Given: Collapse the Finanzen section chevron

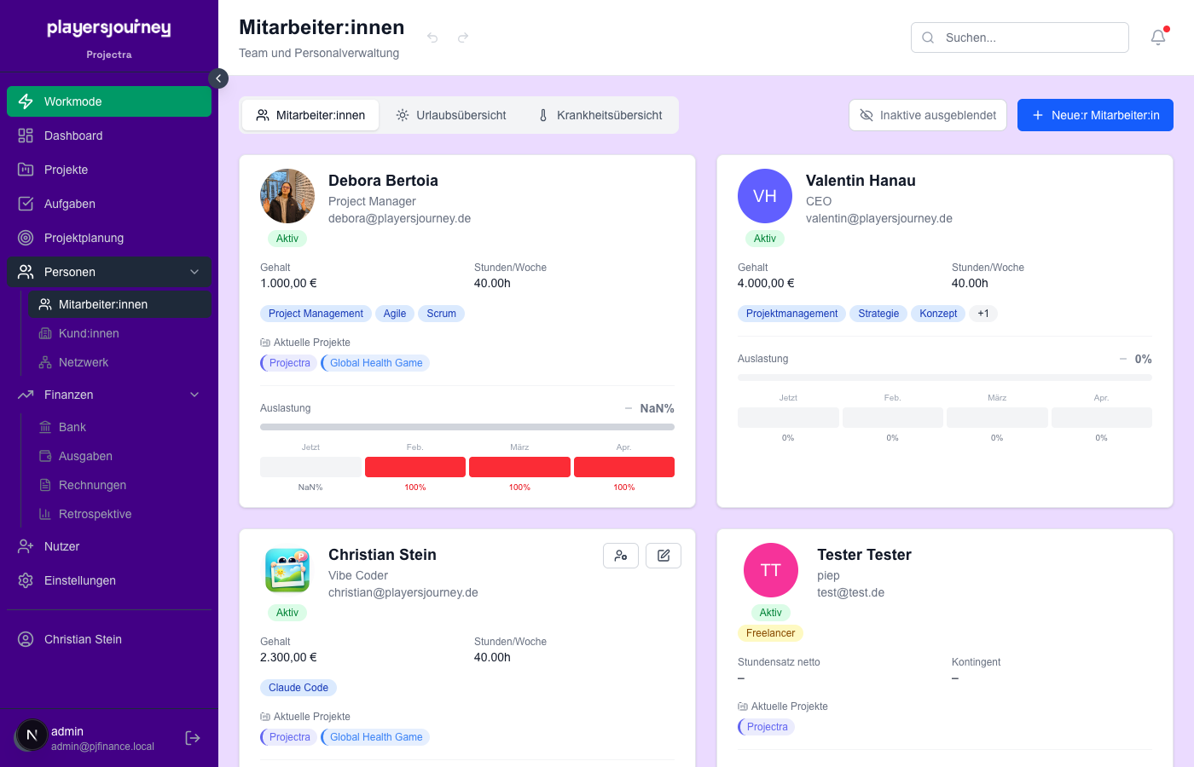Looking at the screenshot, I should 194,395.
